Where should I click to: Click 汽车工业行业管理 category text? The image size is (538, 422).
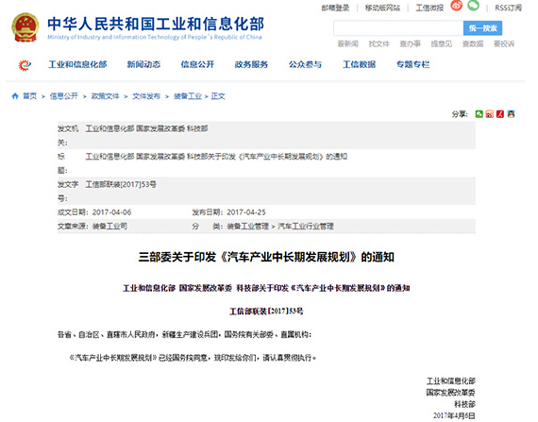pyautogui.click(x=306, y=226)
